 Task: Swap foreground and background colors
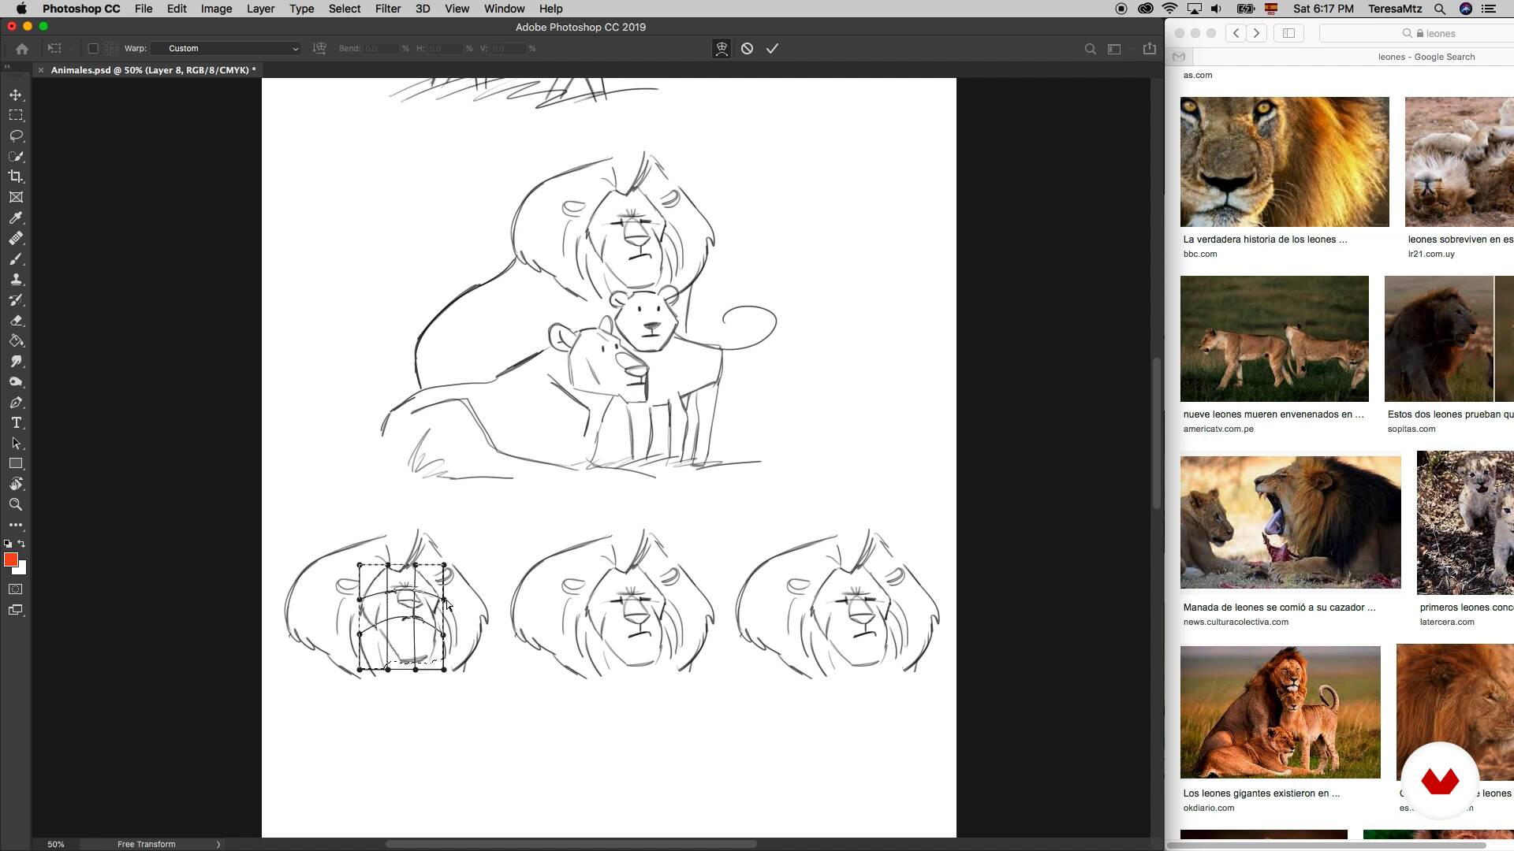[21, 543]
